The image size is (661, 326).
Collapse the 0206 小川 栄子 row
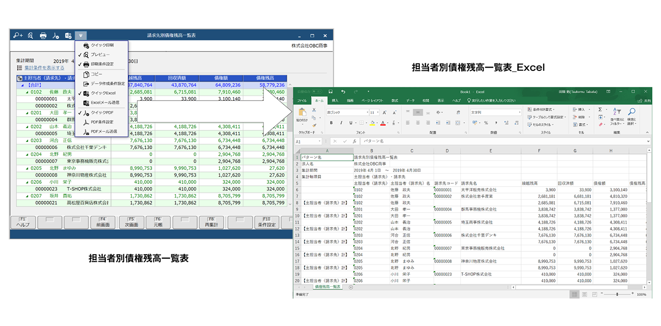[27, 182]
